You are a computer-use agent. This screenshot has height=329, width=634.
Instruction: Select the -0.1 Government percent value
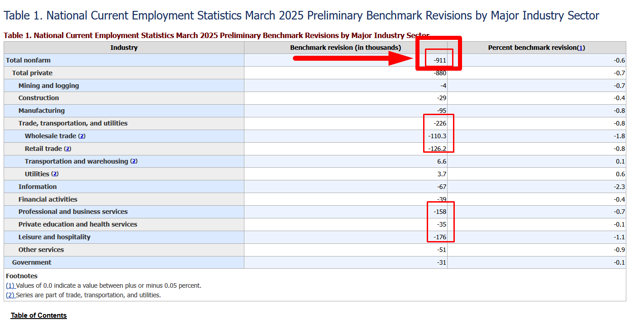click(620, 262)
